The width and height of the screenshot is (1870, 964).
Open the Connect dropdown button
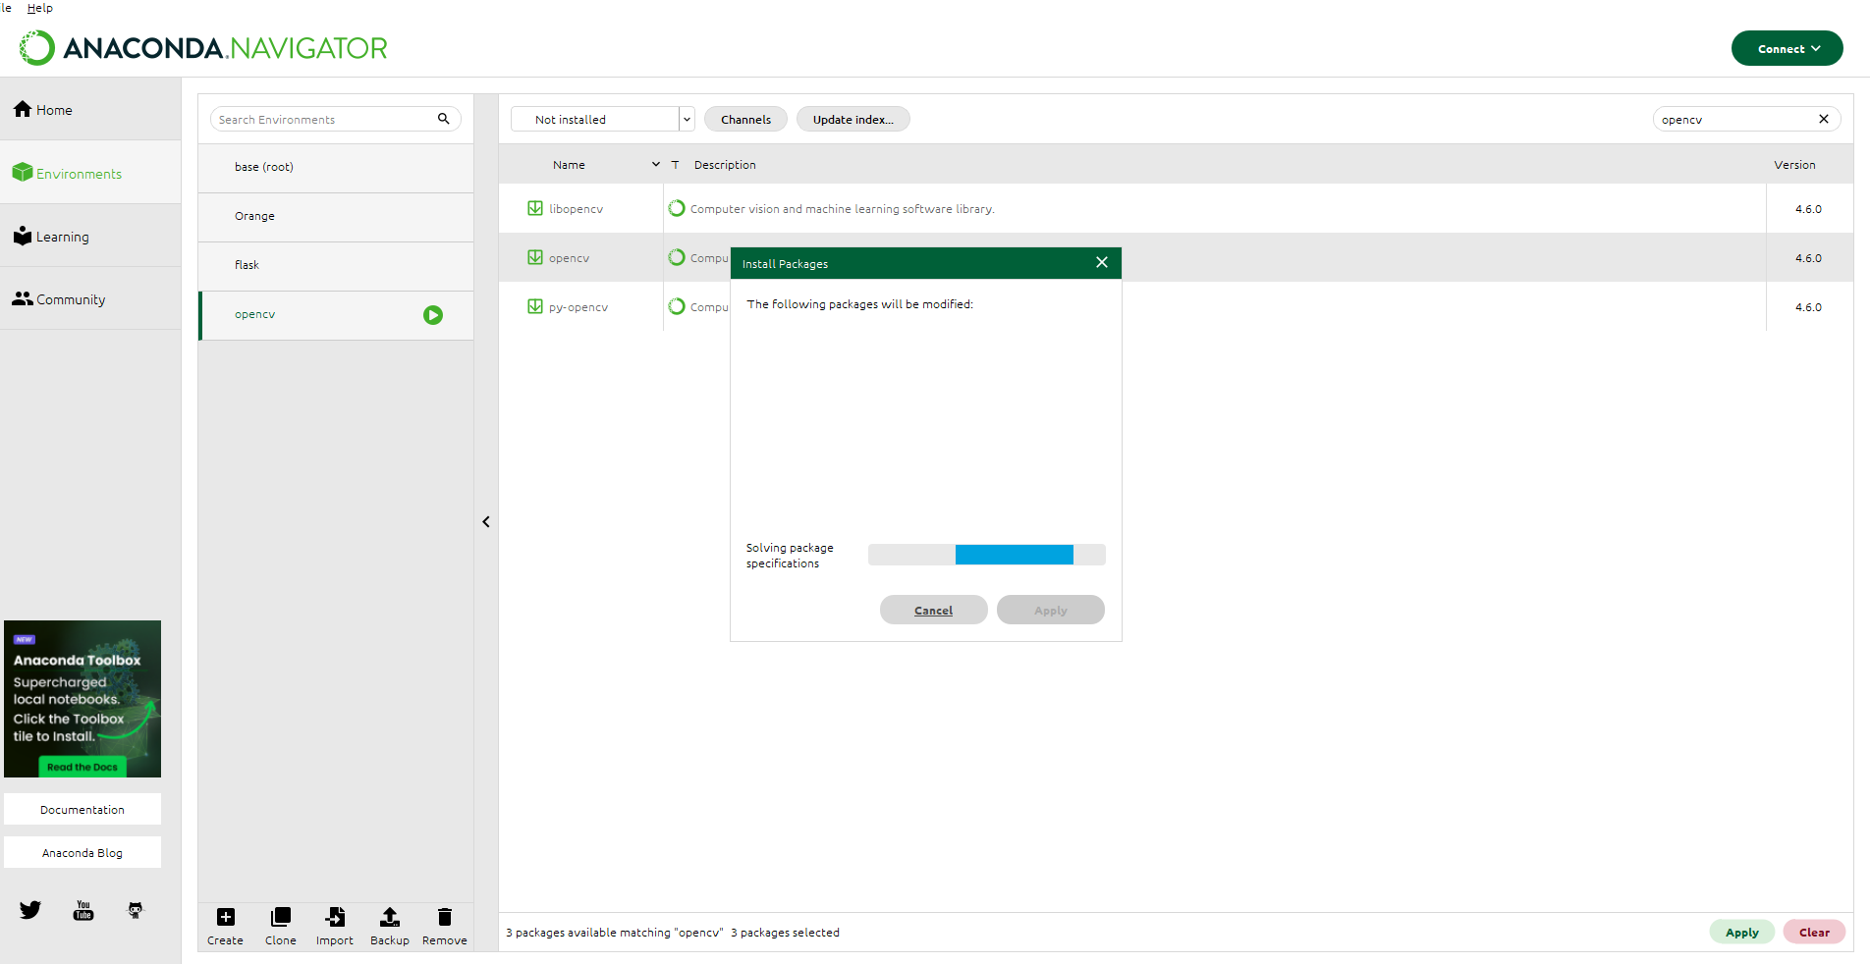click(1787, 48)
